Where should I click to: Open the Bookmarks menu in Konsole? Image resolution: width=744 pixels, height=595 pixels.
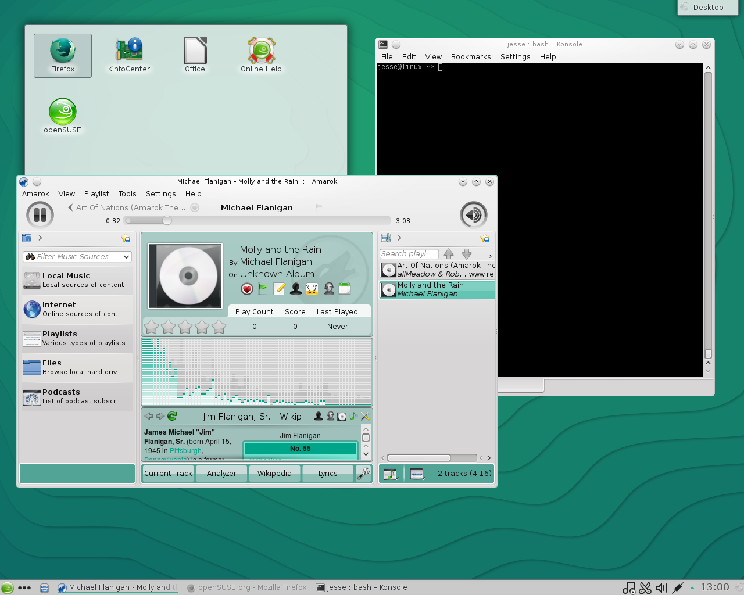click(x=471, y=57)
